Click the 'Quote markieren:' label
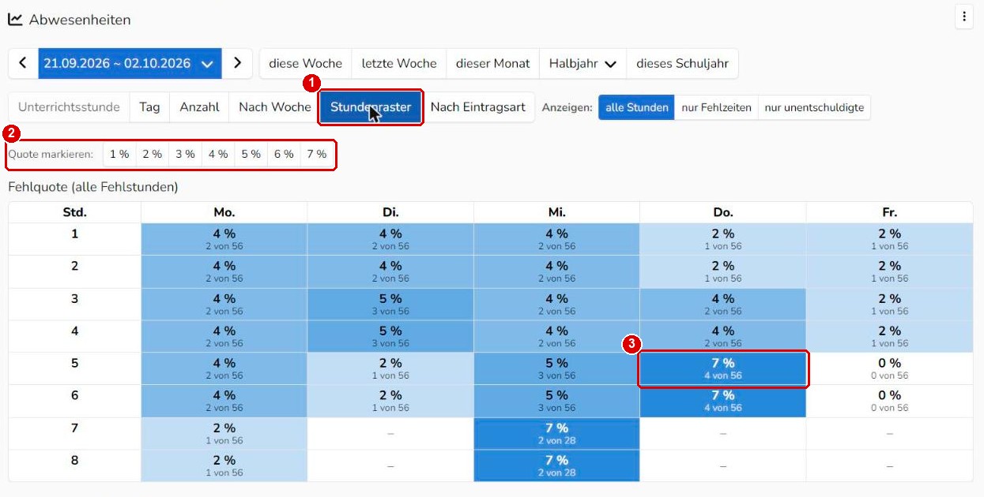This screenshot has height=497, width=984. pos(51,154)
